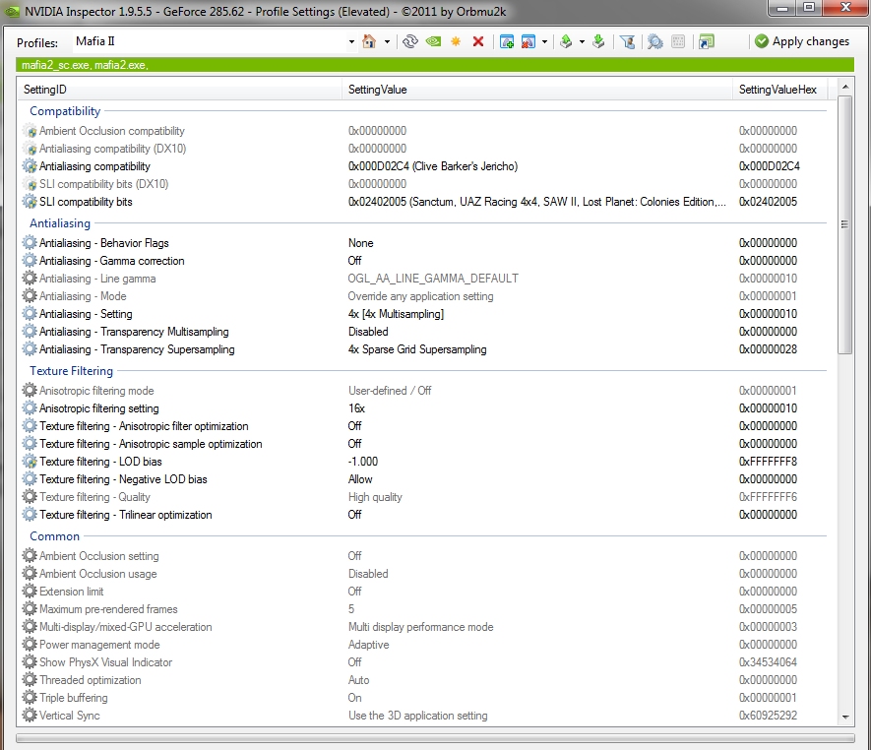871x750 pixels.
Task: Click the import profile green down-arrow icon
Action: 598,41
